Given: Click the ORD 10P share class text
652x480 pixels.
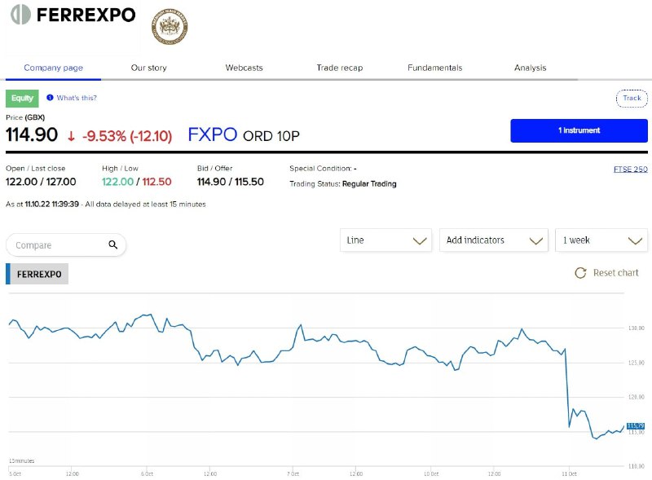Looking at the screenshot, I should point(271,136).
